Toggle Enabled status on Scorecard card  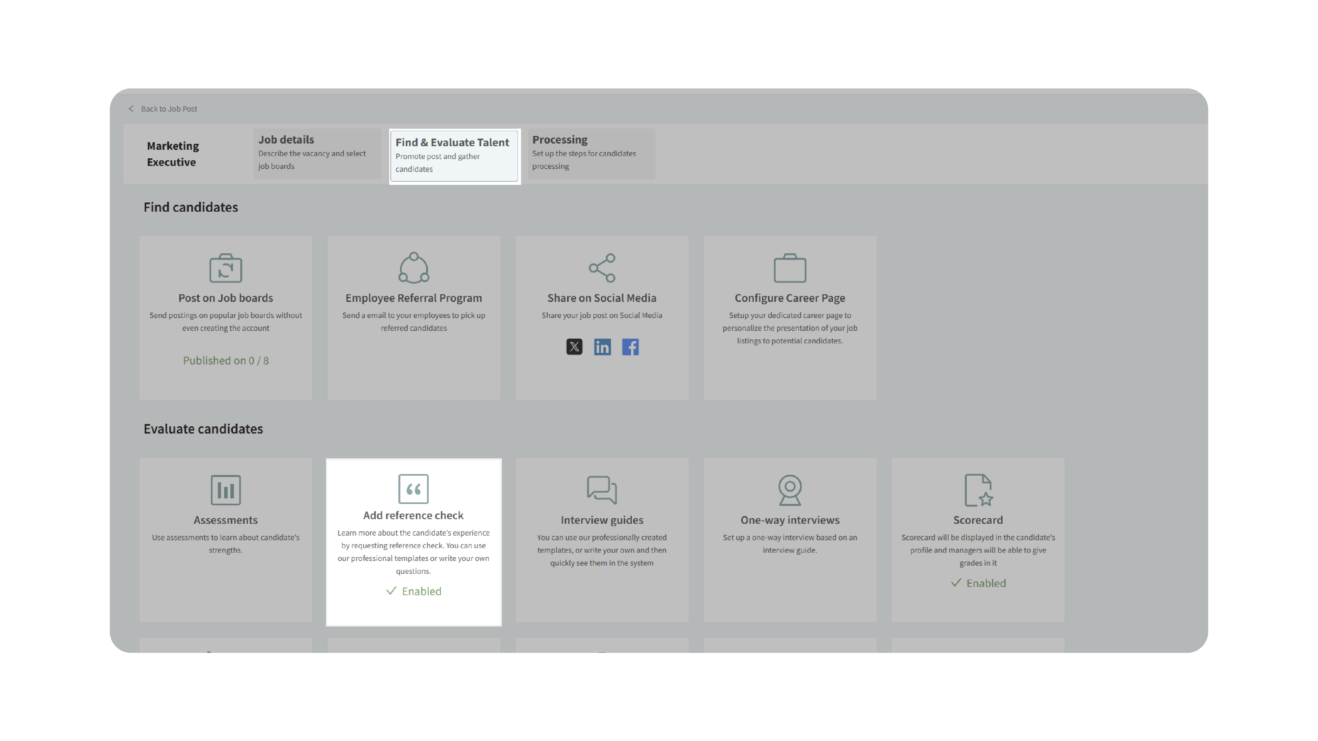(978, 583)
